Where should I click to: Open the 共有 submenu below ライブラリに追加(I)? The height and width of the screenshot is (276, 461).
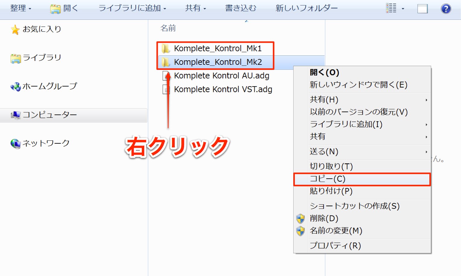362,136
